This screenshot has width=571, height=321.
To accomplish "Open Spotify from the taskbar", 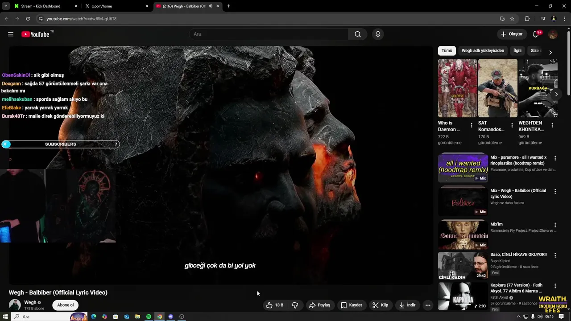I will (x=149, y=317).
